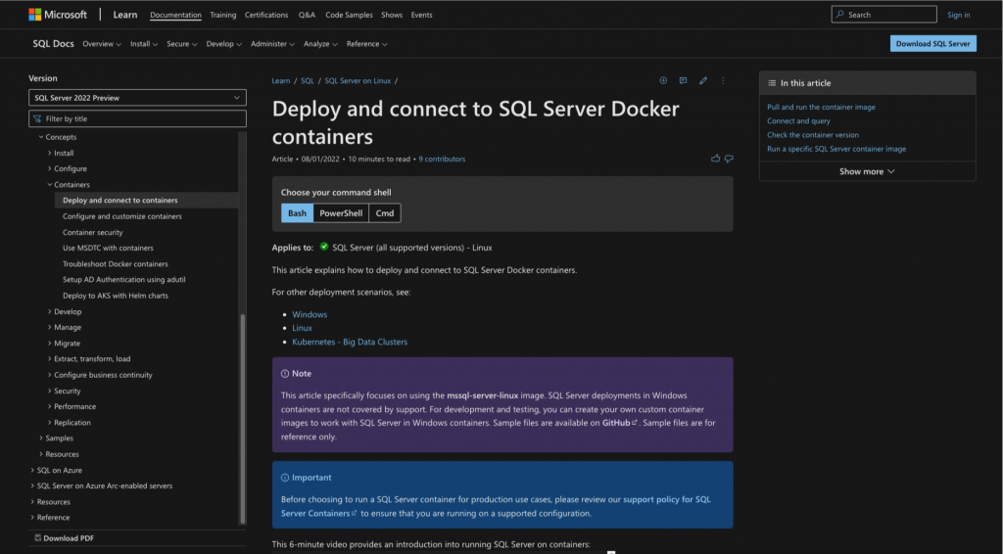The width and height of the screenshot is (1003, 554).
Task: Expand the Migrate tree node
Action: [50, 344]
